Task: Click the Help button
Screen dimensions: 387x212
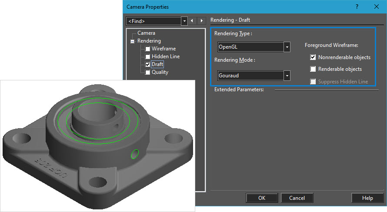Action: click(367, 198)
